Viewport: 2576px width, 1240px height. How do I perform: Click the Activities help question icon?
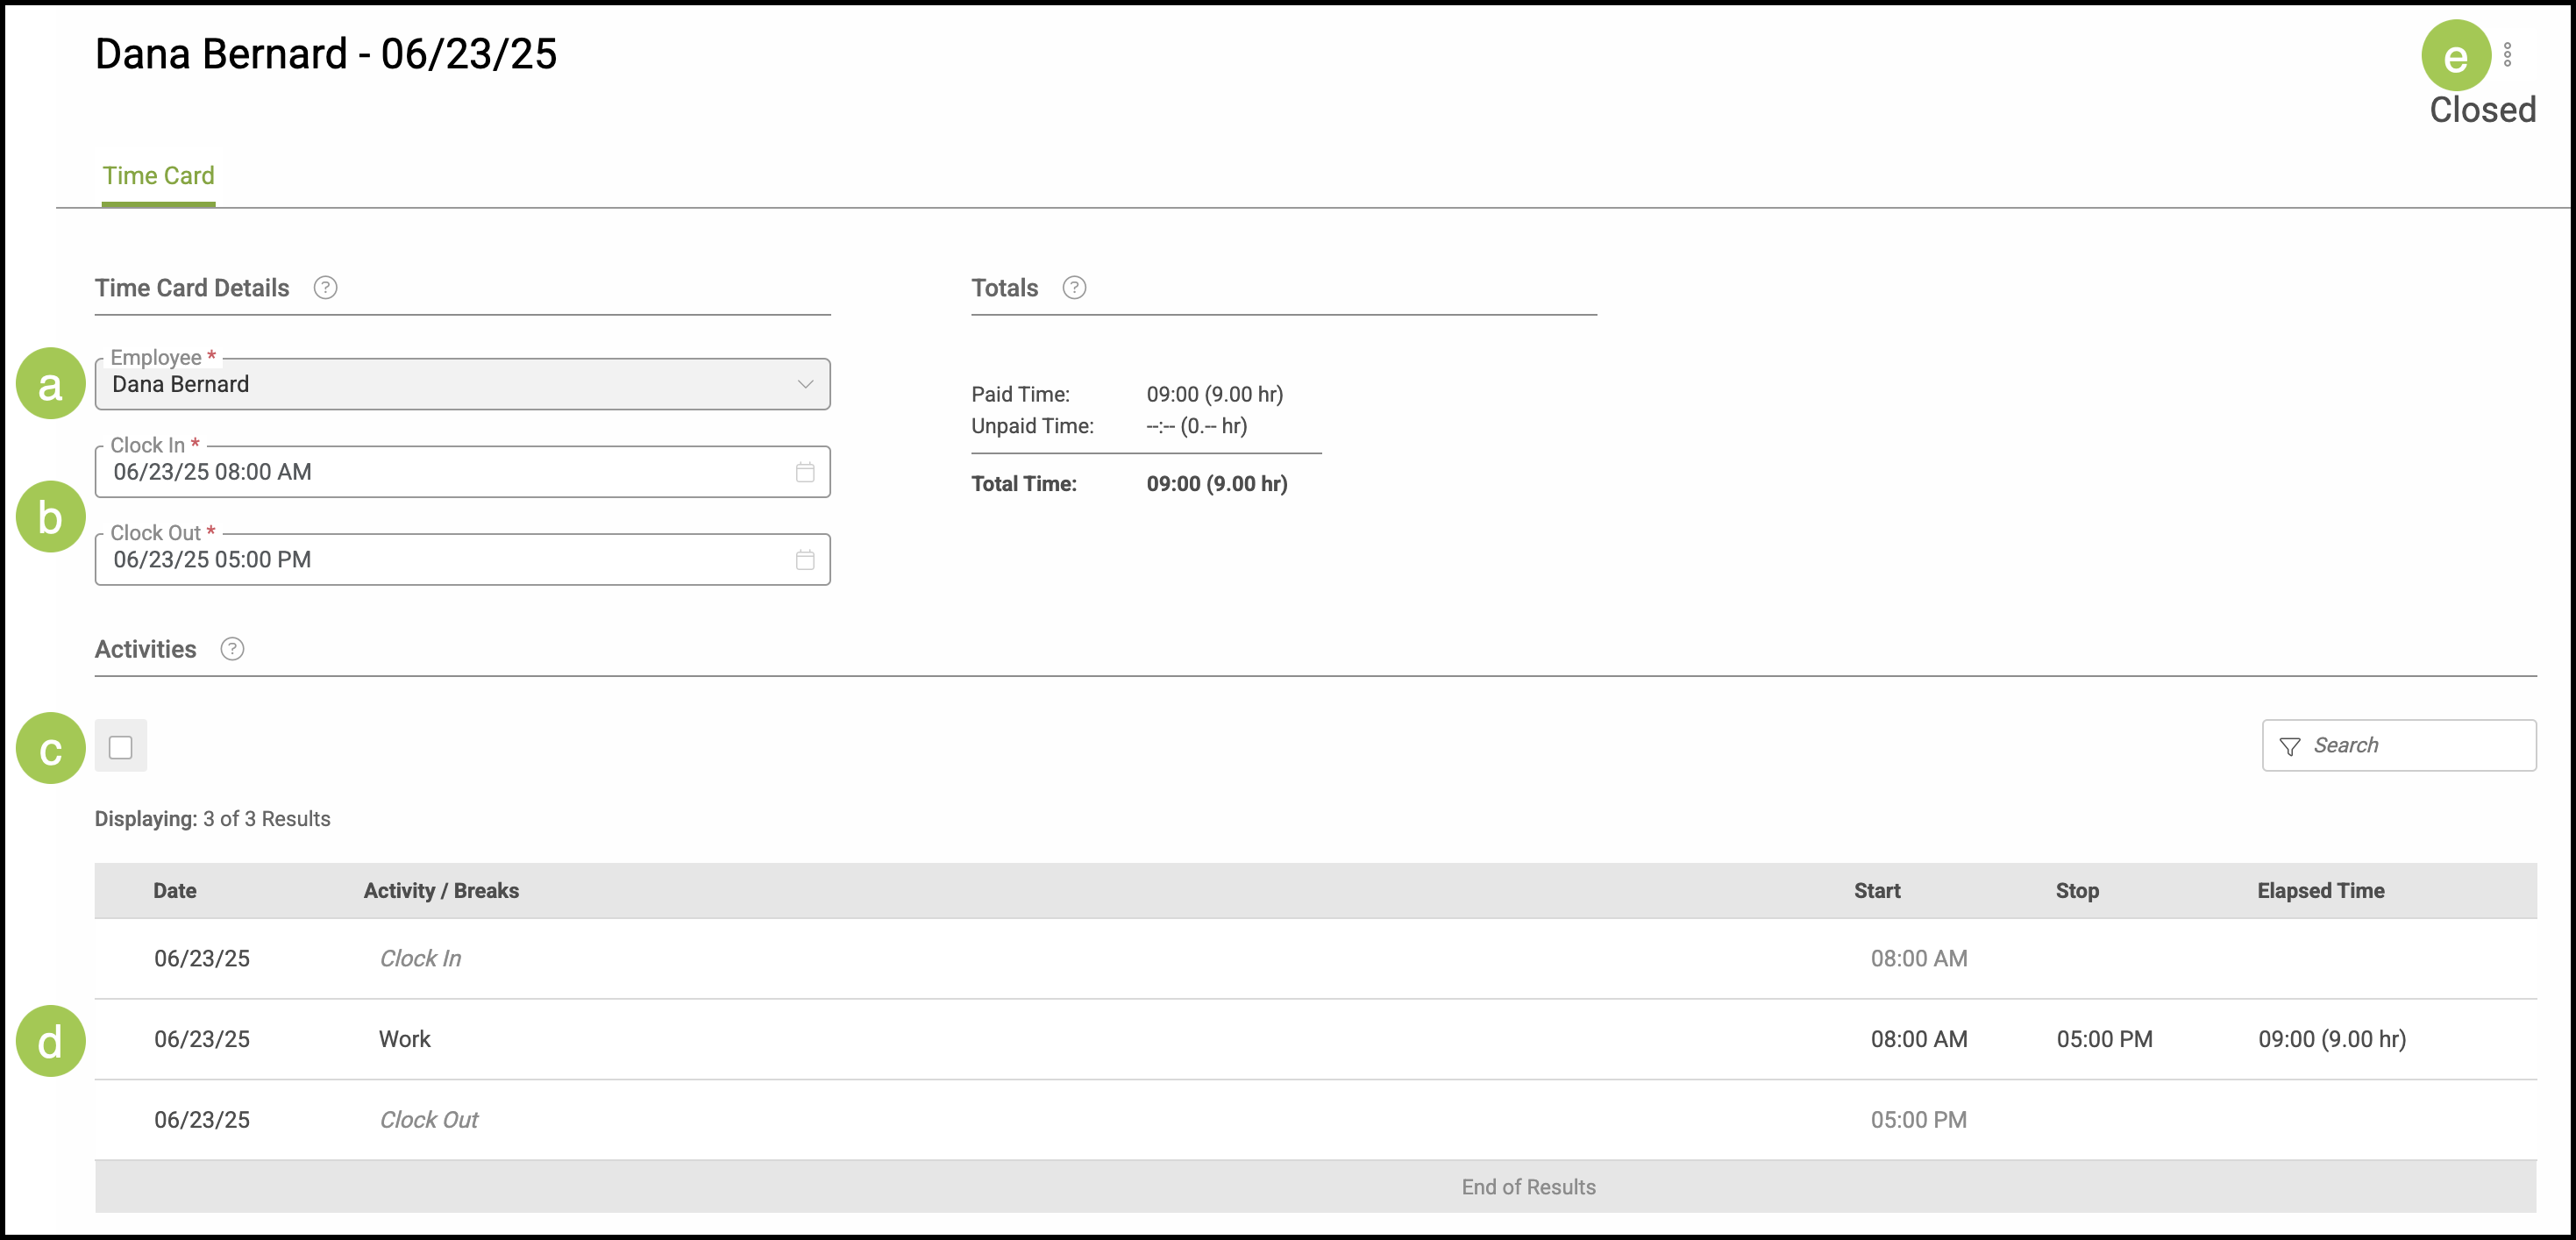point(232,649)
